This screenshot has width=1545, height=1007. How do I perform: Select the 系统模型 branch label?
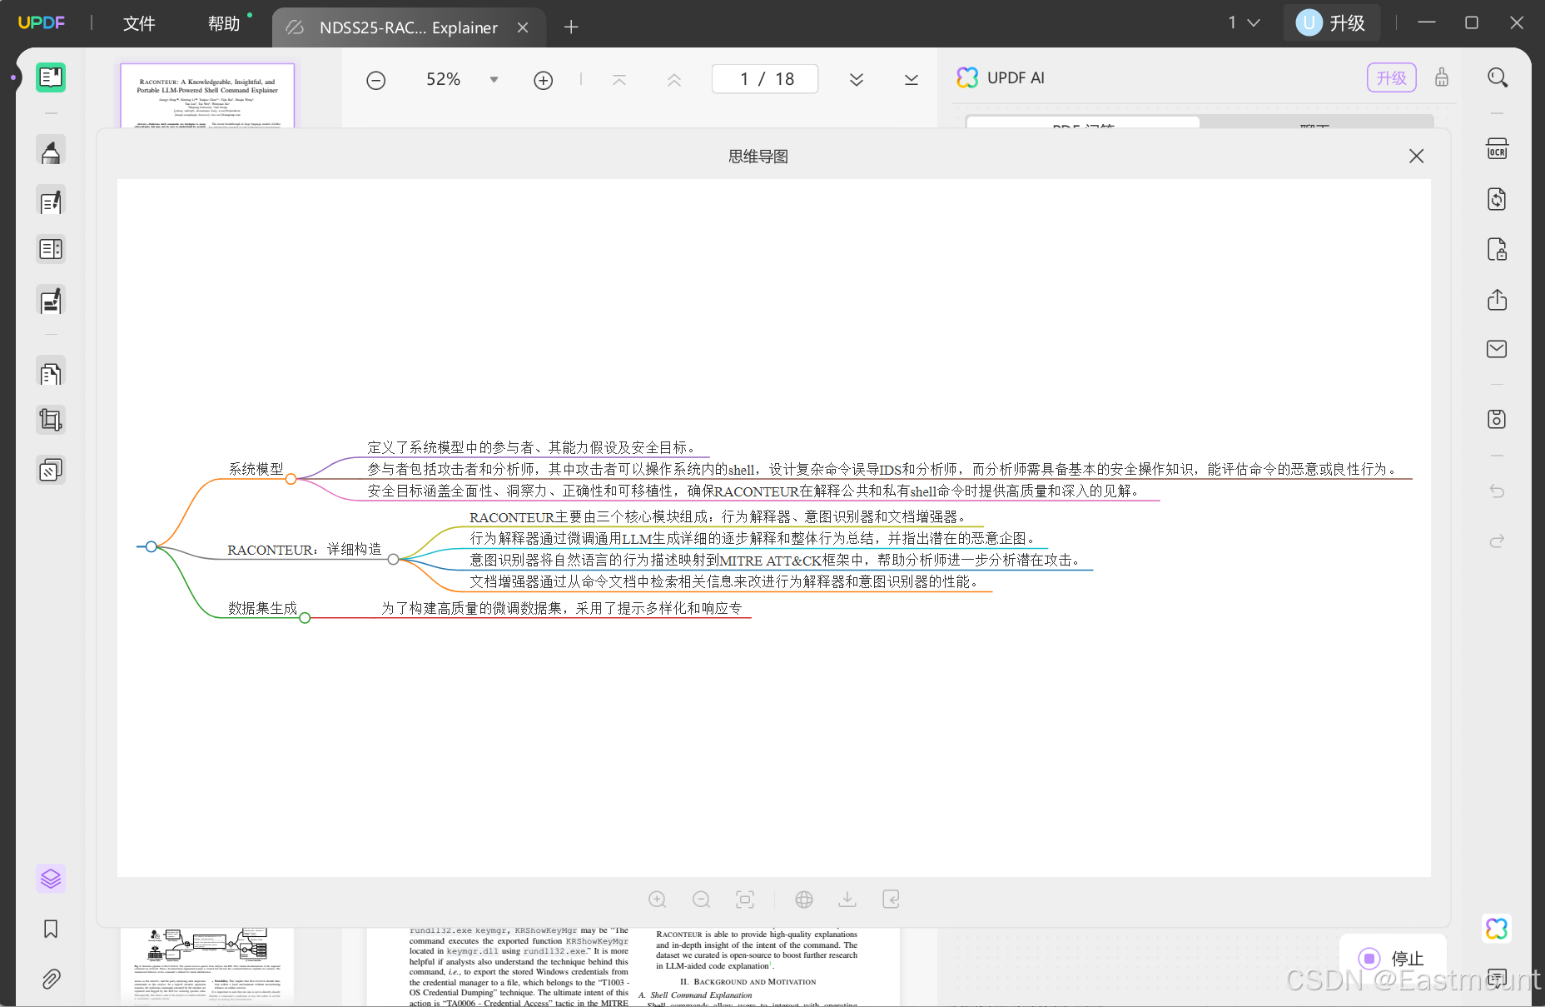pos(256,469)
